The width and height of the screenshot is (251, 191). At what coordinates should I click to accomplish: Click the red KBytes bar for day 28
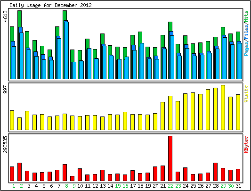pyautogui.click(x=215, y=172)
